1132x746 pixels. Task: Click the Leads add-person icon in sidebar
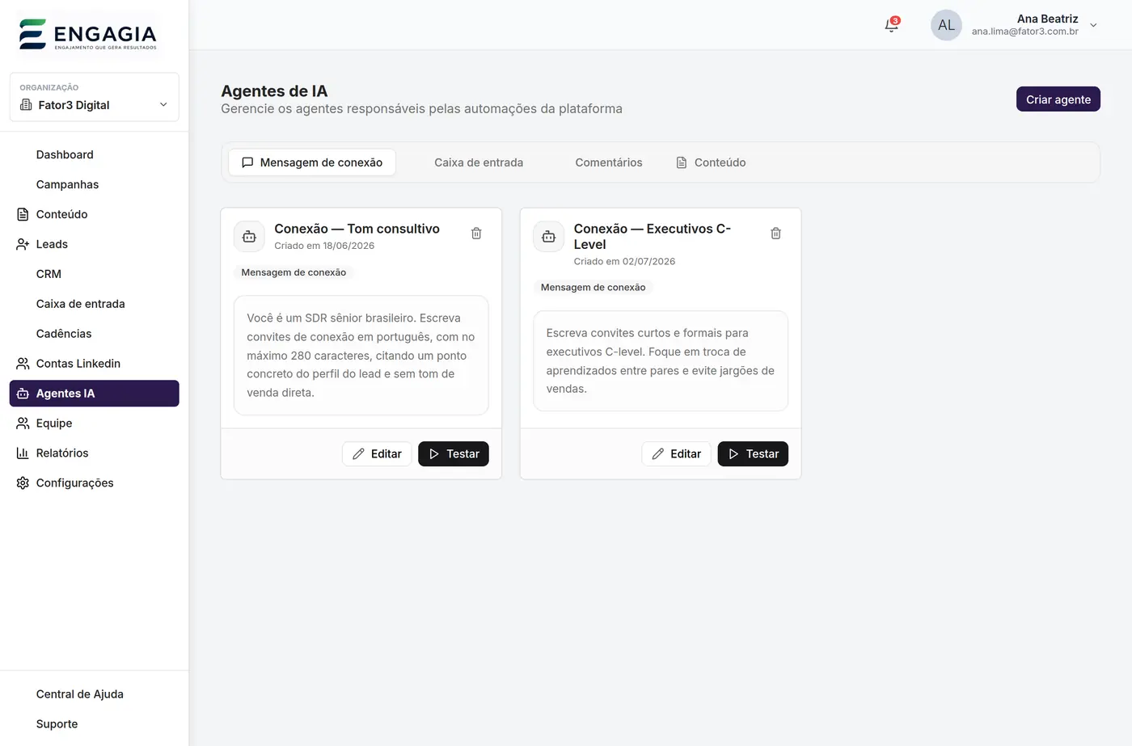pyautogui.click(x=23, y=244)
